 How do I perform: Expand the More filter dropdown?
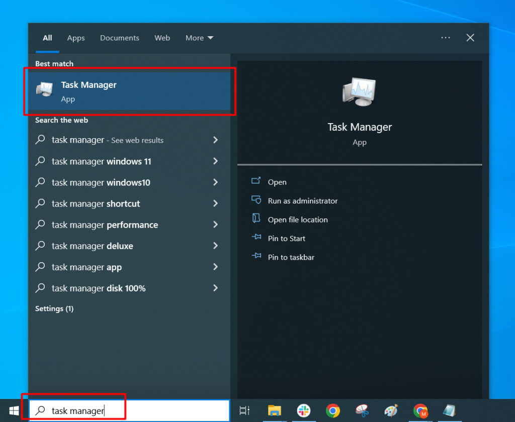(199, 38)
